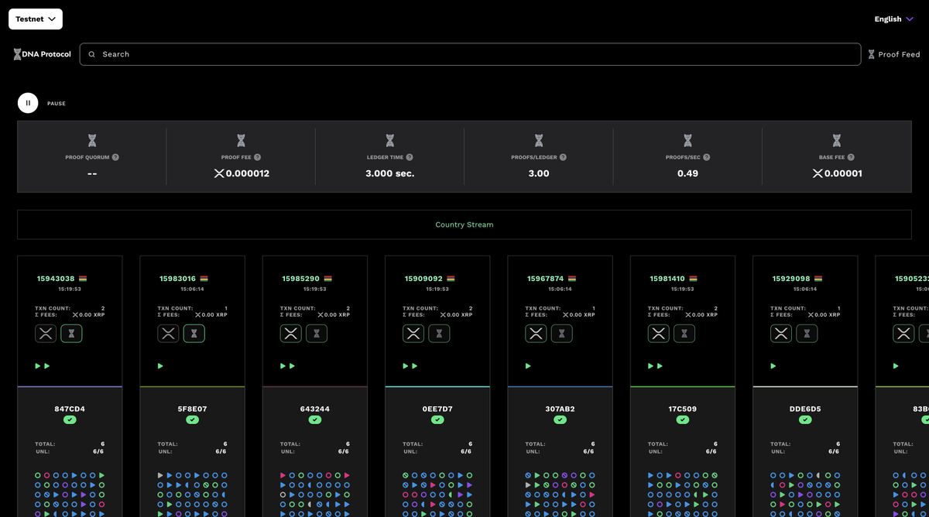
Task: Focus the Search input field
Action: (470, 54)
